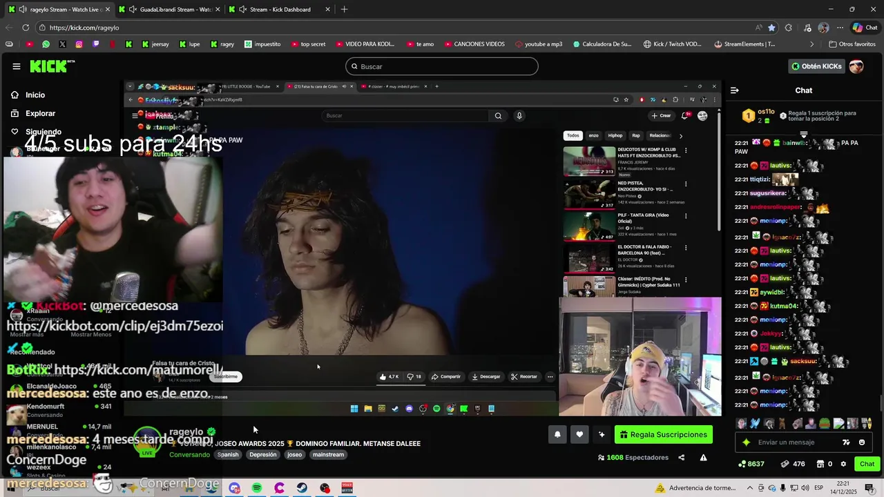
Task: Open lupe bookmark
Action: (189, 44)
